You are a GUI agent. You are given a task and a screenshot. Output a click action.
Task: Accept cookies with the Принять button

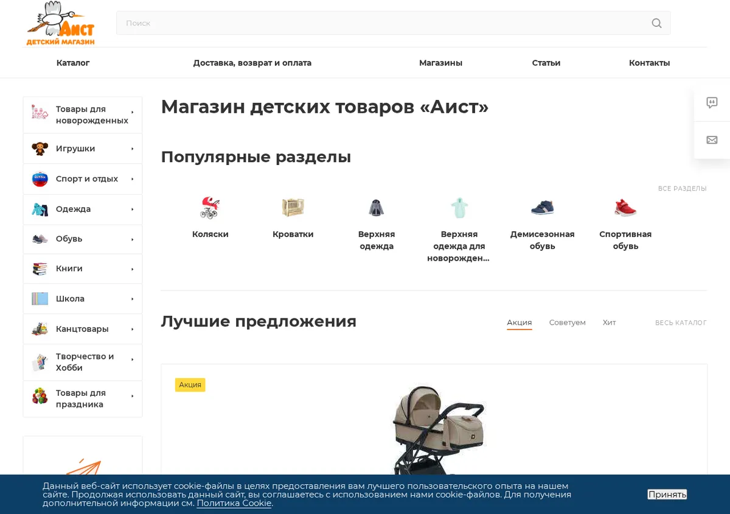667,495
